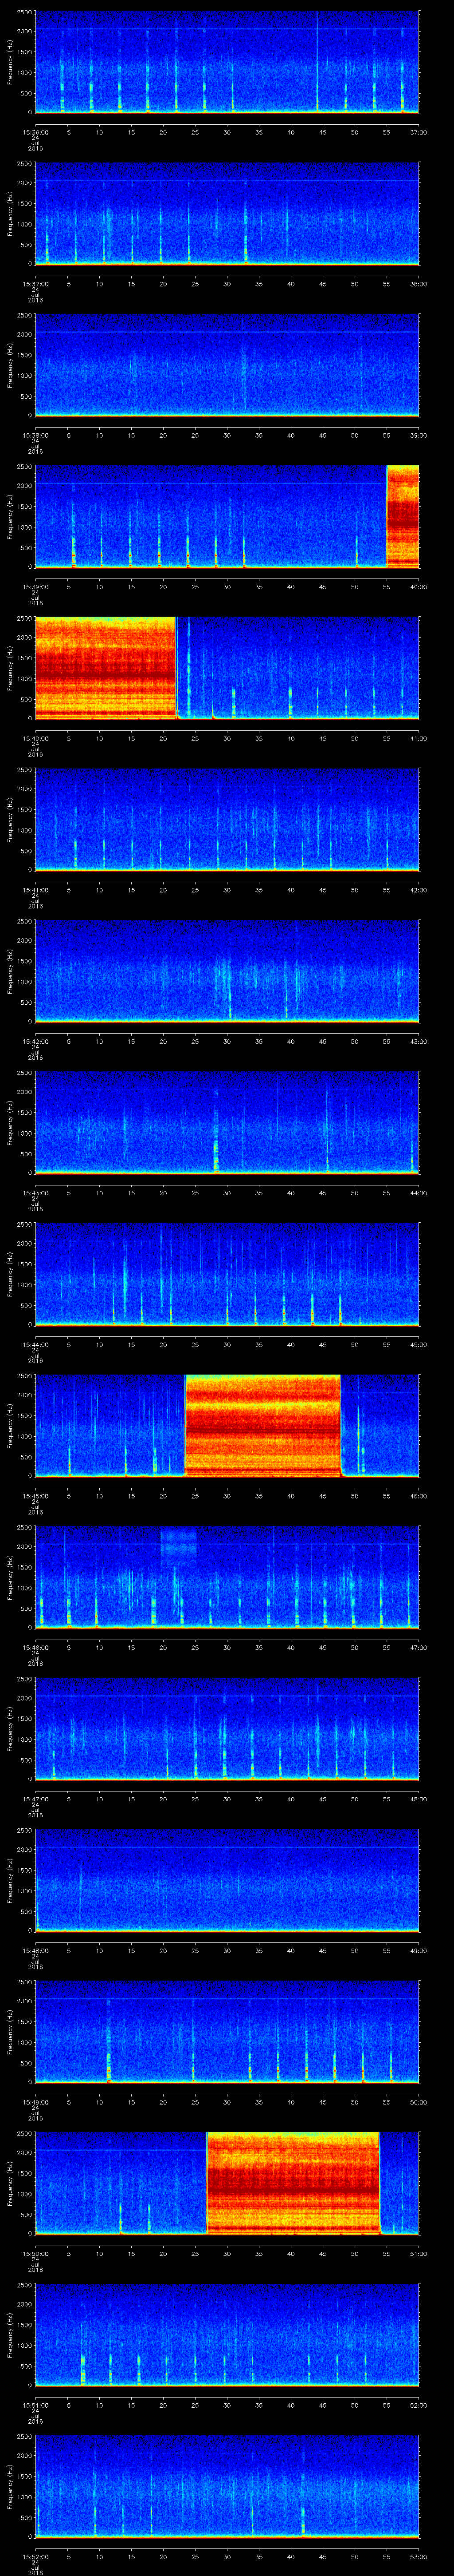Viewport: 454px width, 2576px height.
Task: Select the 15:42 spectrogram panel
Action: coord(227,971)
